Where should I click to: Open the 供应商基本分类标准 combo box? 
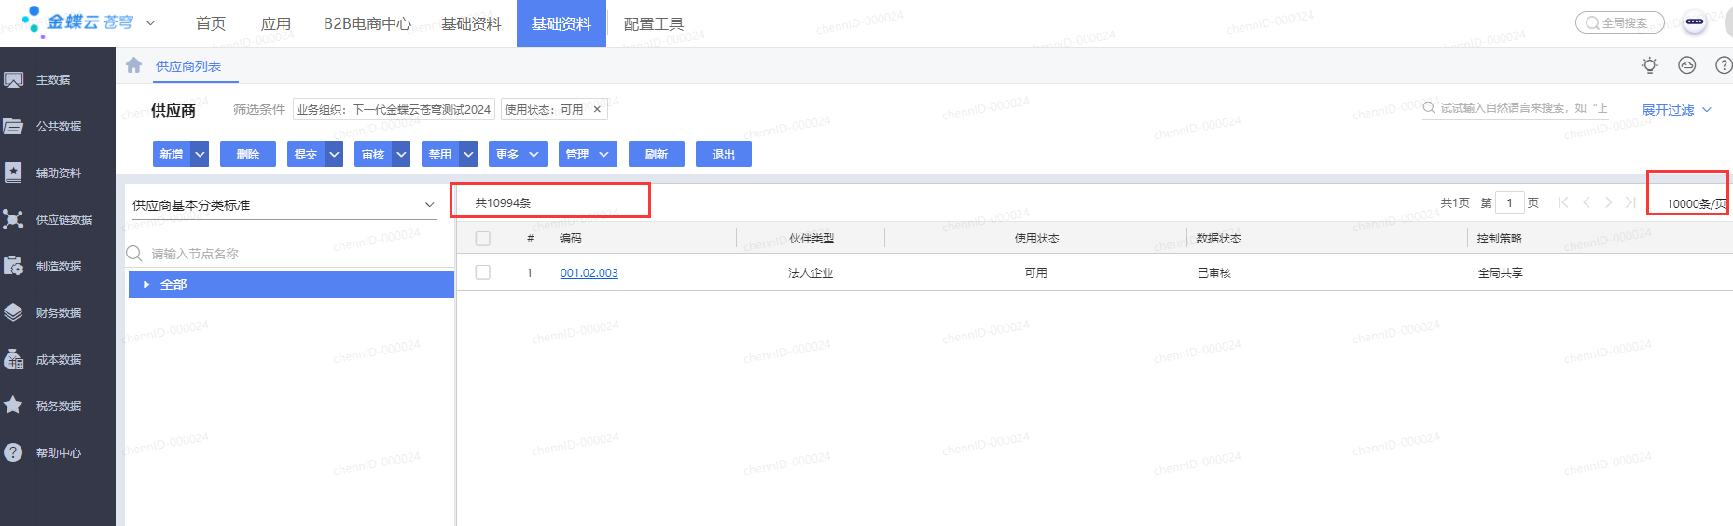tap(283, 205)
